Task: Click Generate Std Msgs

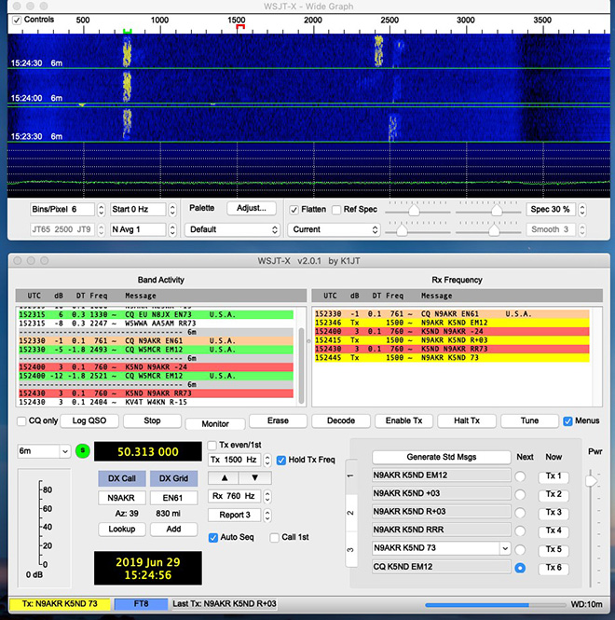Action: click(x=442, y=457)
